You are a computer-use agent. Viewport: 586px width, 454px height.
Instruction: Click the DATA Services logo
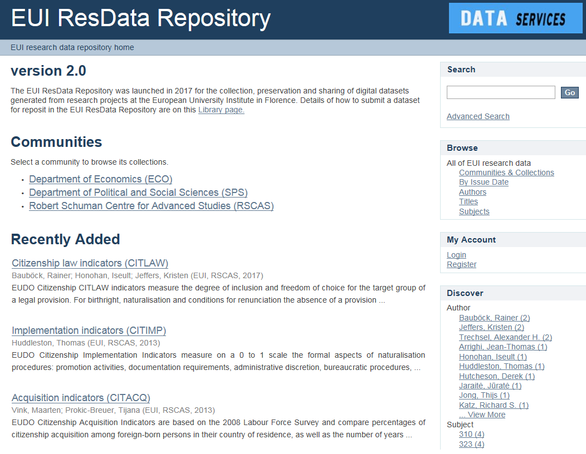tap(515, 18)
